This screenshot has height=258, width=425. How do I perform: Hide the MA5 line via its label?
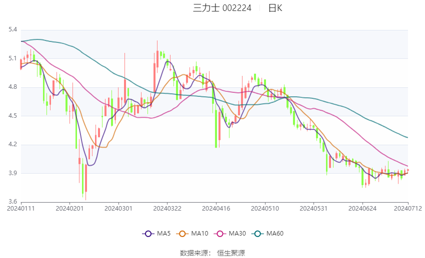click(x=163, y=234)
